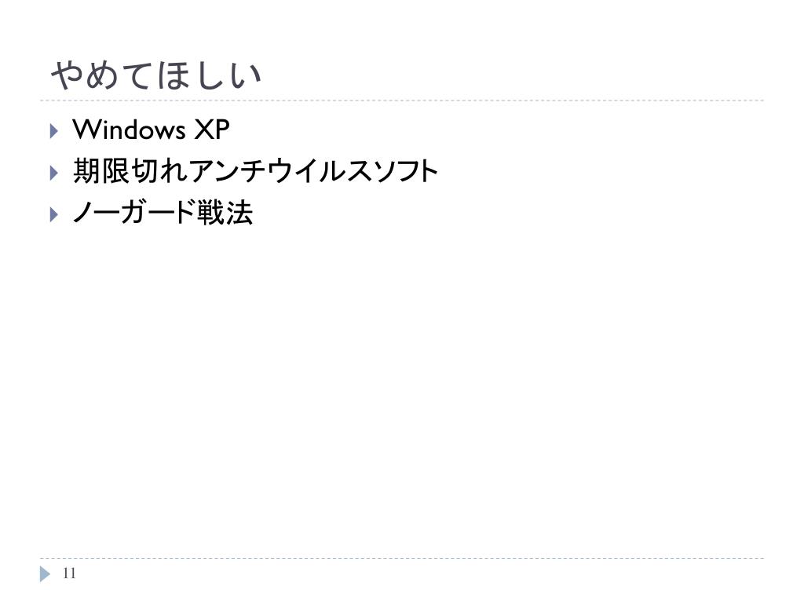Click the kanji 戦法 in third bullet
The height and width of the screenshot is (603, 804).
click(x=225, y=212)
